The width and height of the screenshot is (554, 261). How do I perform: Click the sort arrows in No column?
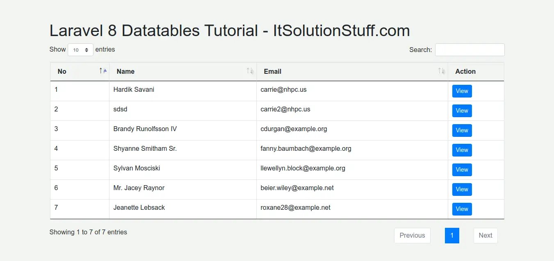pos(103,71)
